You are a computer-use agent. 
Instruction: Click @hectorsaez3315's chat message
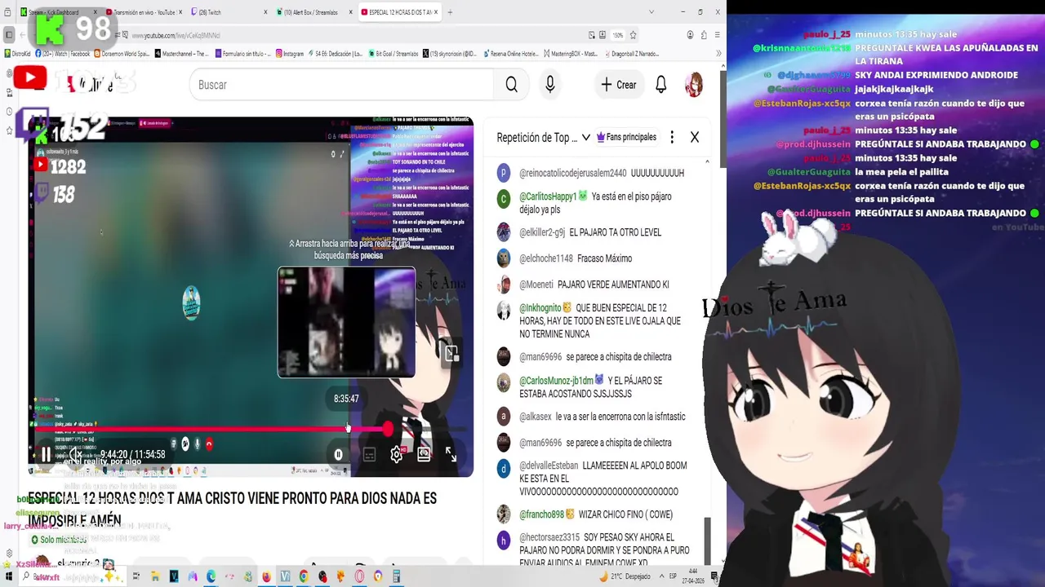click(x=604, y=550)
